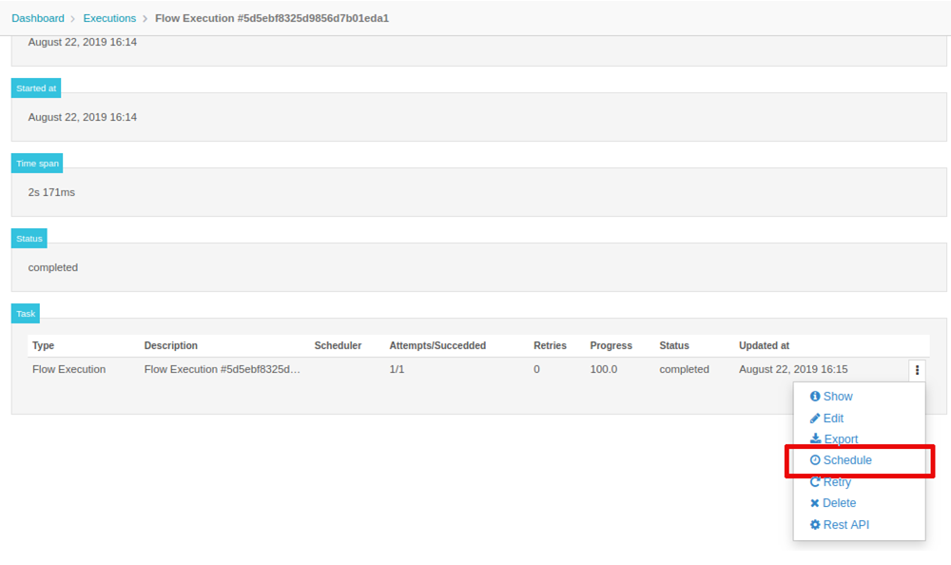The image size is (951, 565).
Task: Click the Updated at column header
Action: [x=764, y=345]
